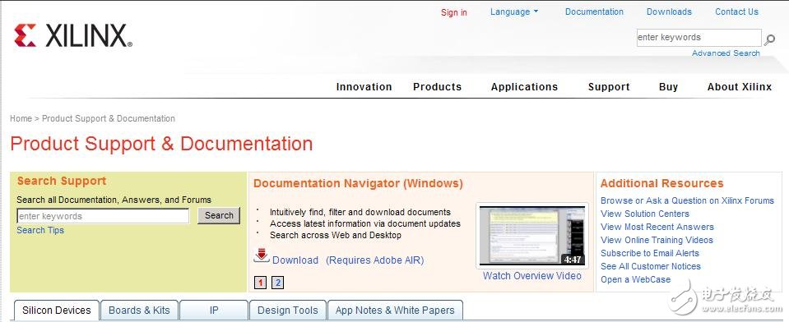This screenshot has width=789, height=322.
Task: Click the Open a WebCase link
Action: coord(635,279)
